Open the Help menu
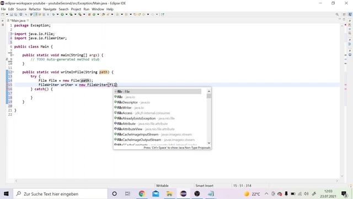Image resolution: width=353 pixels, height=199 pixels. 110,9
